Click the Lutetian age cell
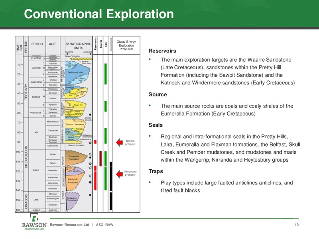Viewport: 319px width, 239px height. point(53,98)
